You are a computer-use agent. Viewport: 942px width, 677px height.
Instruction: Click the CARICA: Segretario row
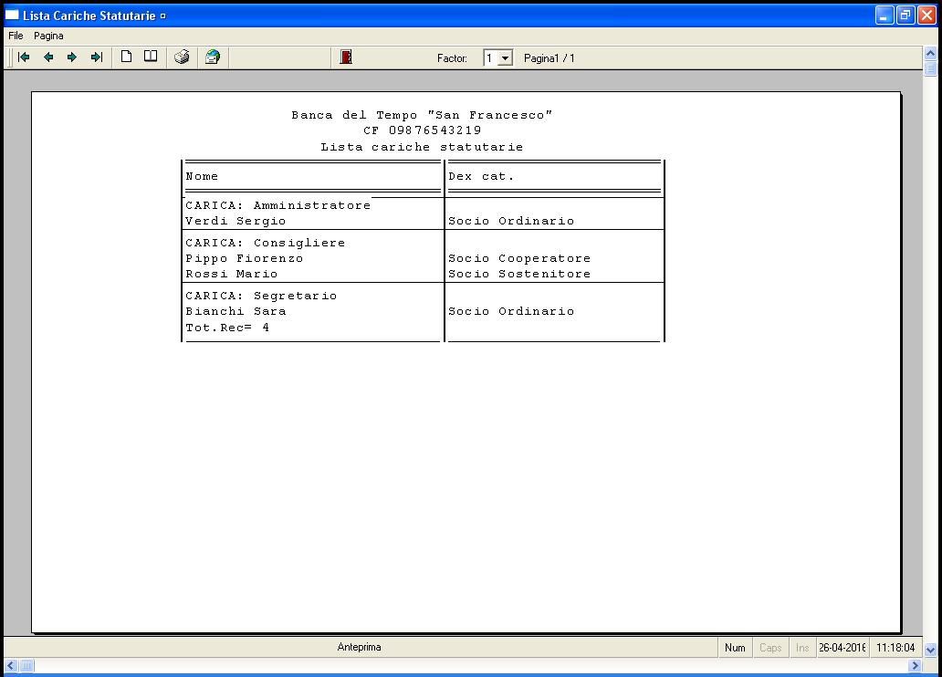pyautogui.click(x=261, y=296)
